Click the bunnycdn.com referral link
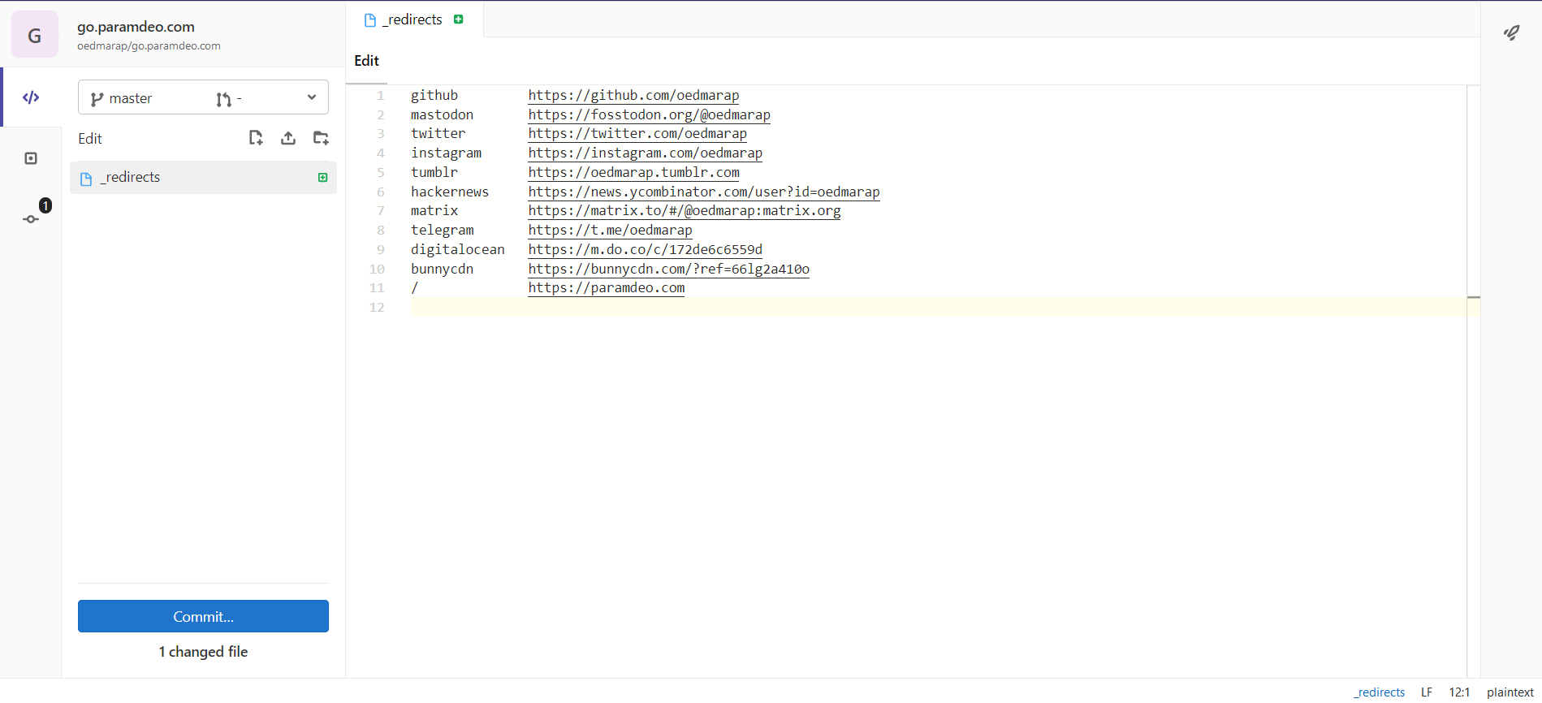 (668, 270)
